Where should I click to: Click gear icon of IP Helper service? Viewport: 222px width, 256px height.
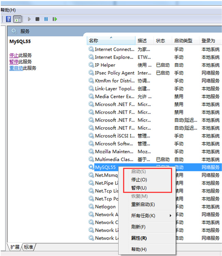(91, 65)
